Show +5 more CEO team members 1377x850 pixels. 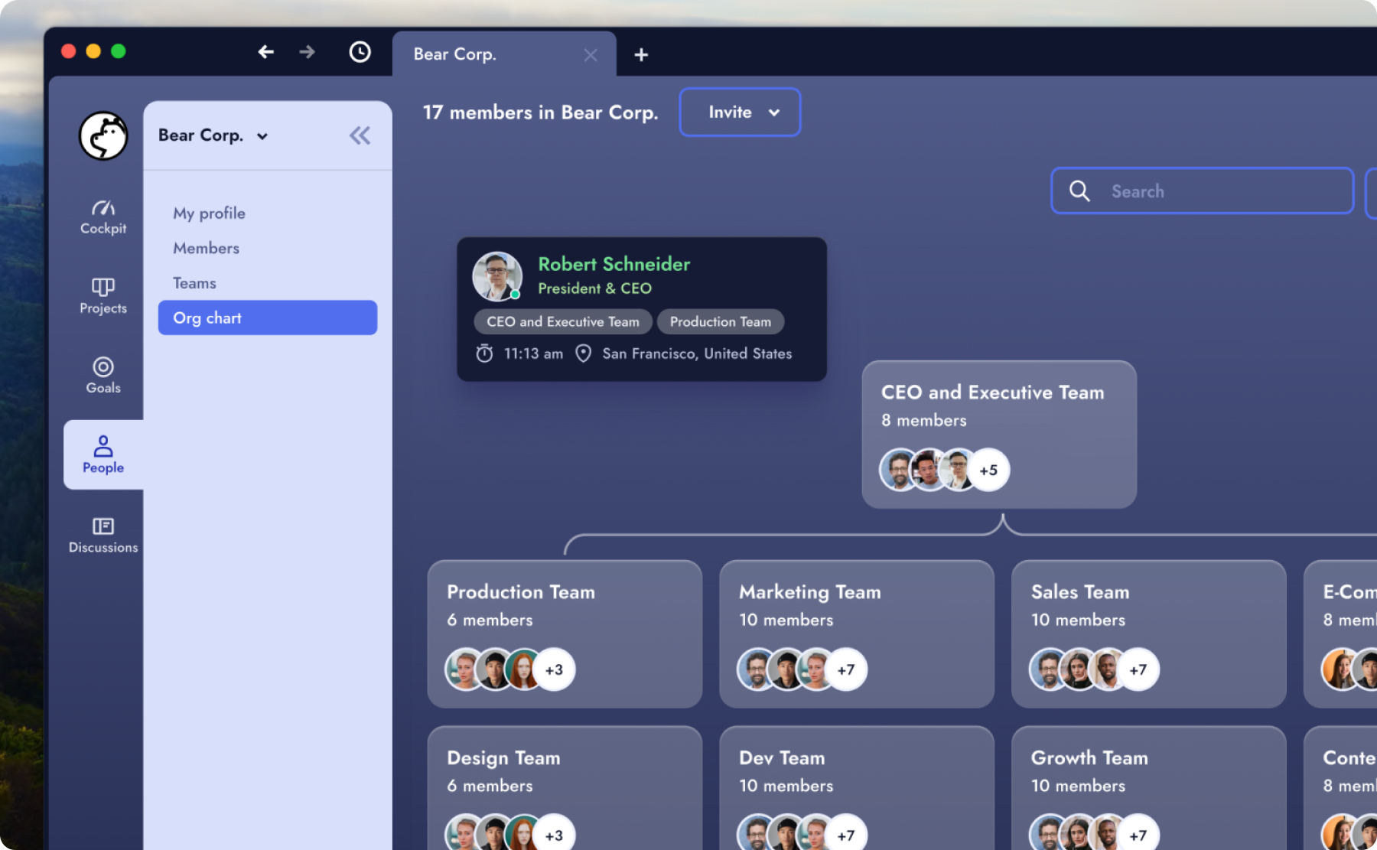pos(988,470)
